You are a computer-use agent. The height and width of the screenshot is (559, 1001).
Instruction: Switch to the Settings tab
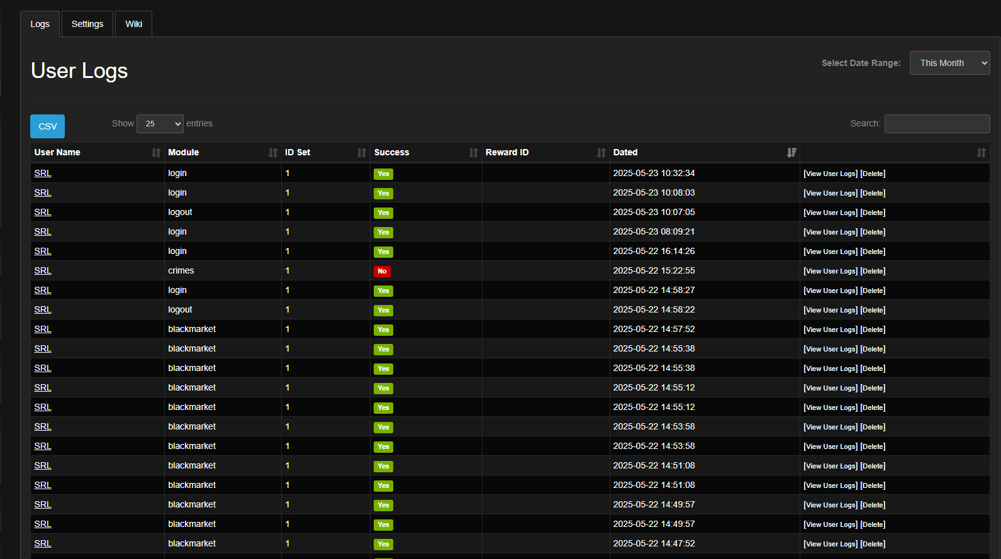(87, 24)
